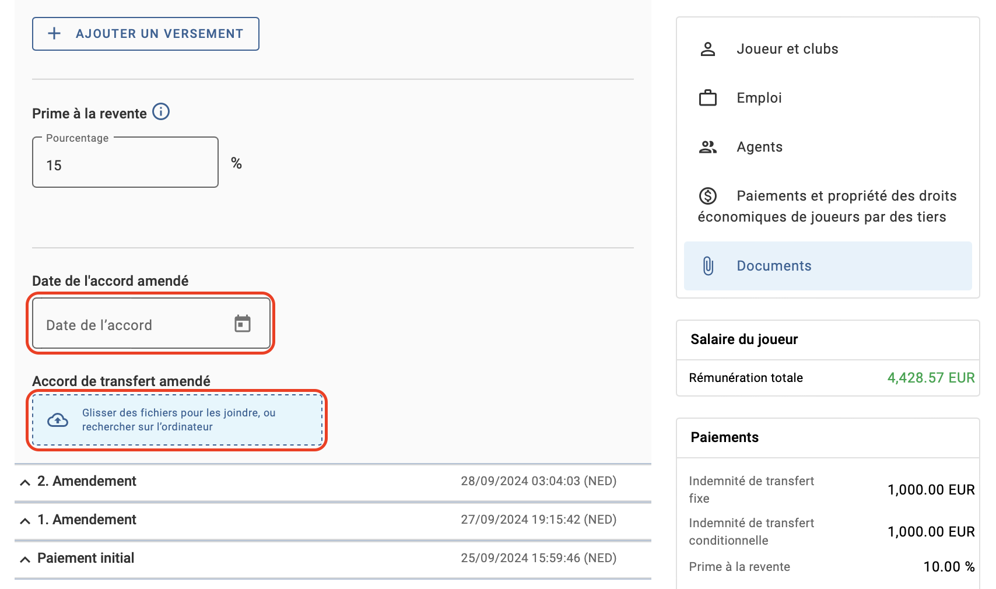Open the calendar icon in Date de l'accord
This screenshot has height=589, width=996.
pos(243,324)
